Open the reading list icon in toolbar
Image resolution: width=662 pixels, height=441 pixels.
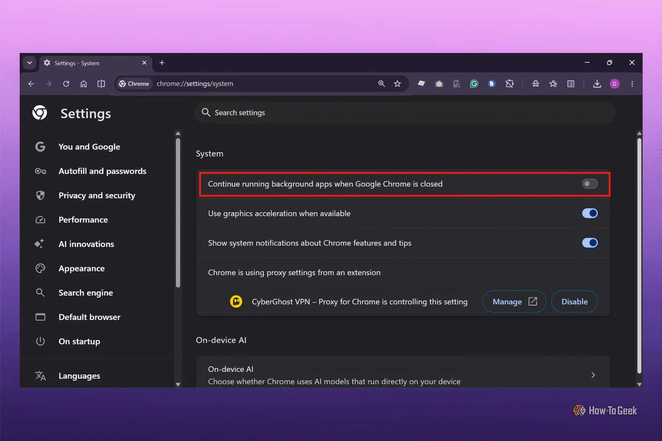[x=571, y=84]
